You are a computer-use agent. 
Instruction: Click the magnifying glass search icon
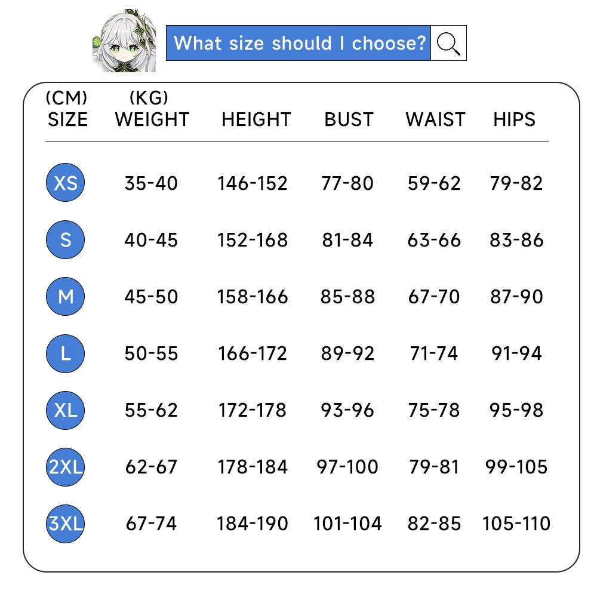pyautogui.click(x=448, y=43)
